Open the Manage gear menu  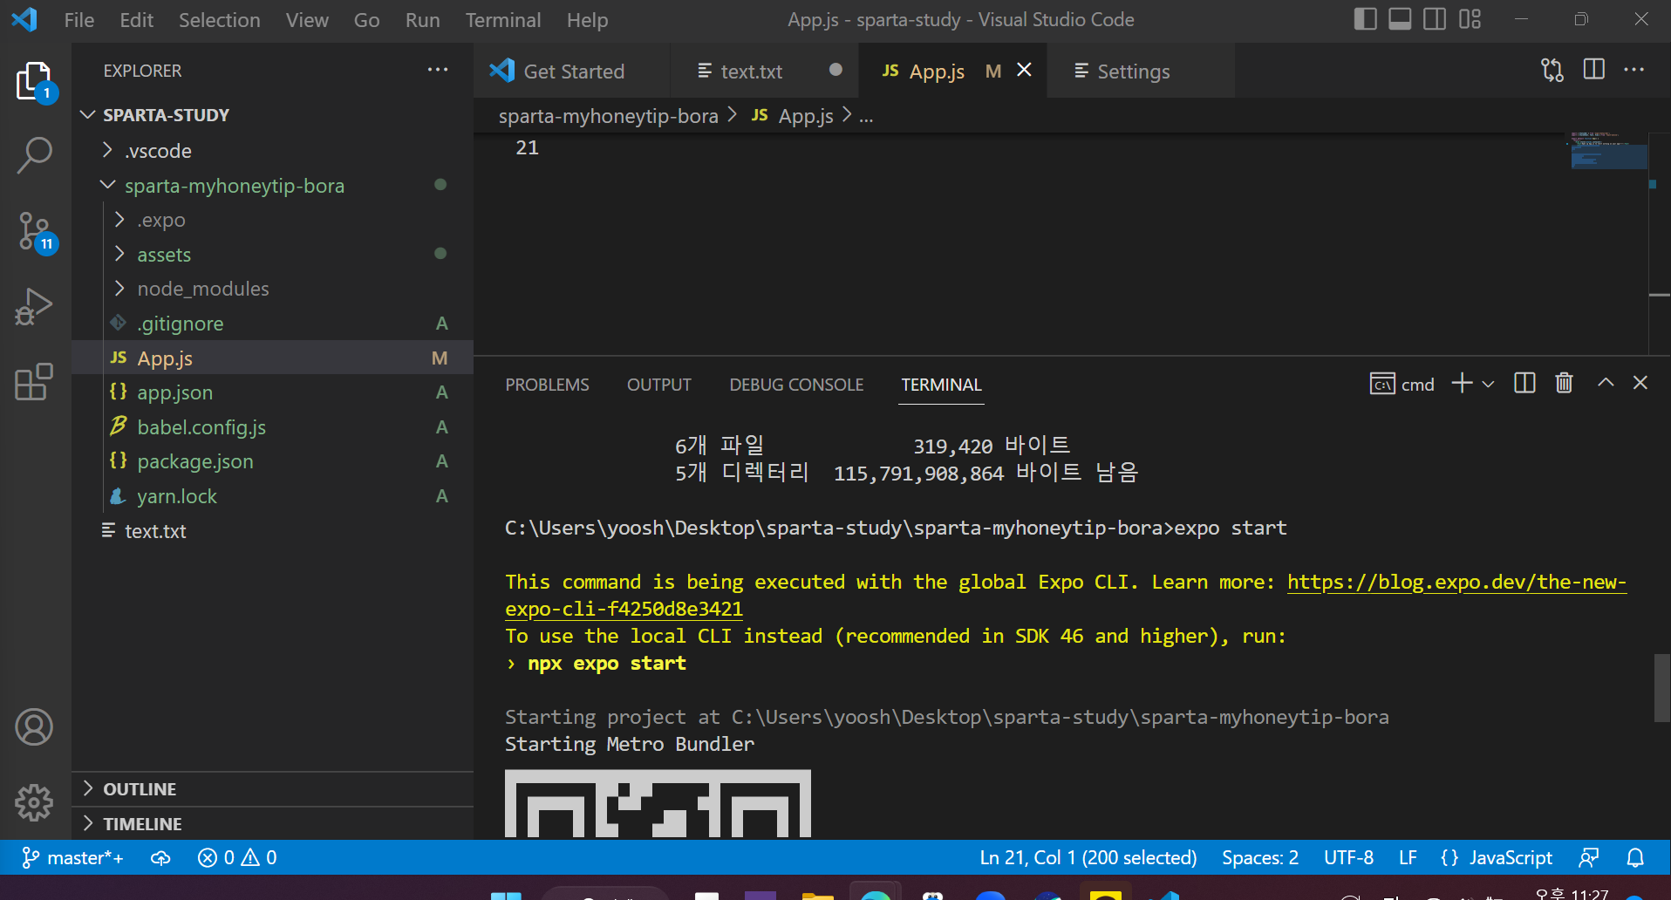[34, 802]
